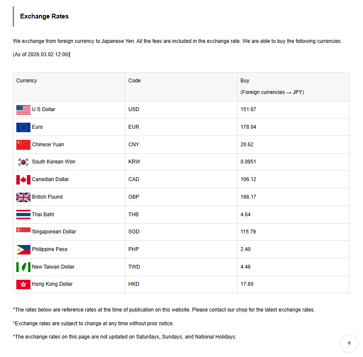Screen dimensions: 363x357
Task: Click the U.S. Dollar flag icon
Action: [x=23, y=110]
